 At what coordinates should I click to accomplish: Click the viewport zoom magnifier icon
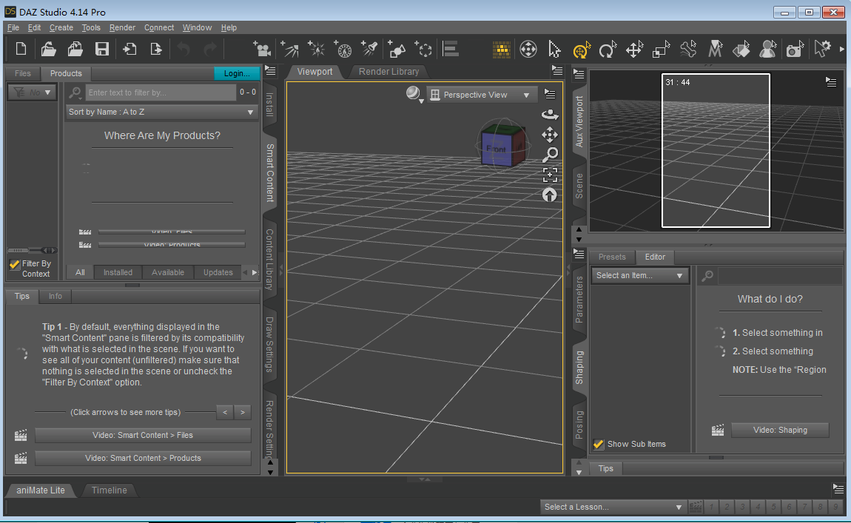(x=550, y=155)
